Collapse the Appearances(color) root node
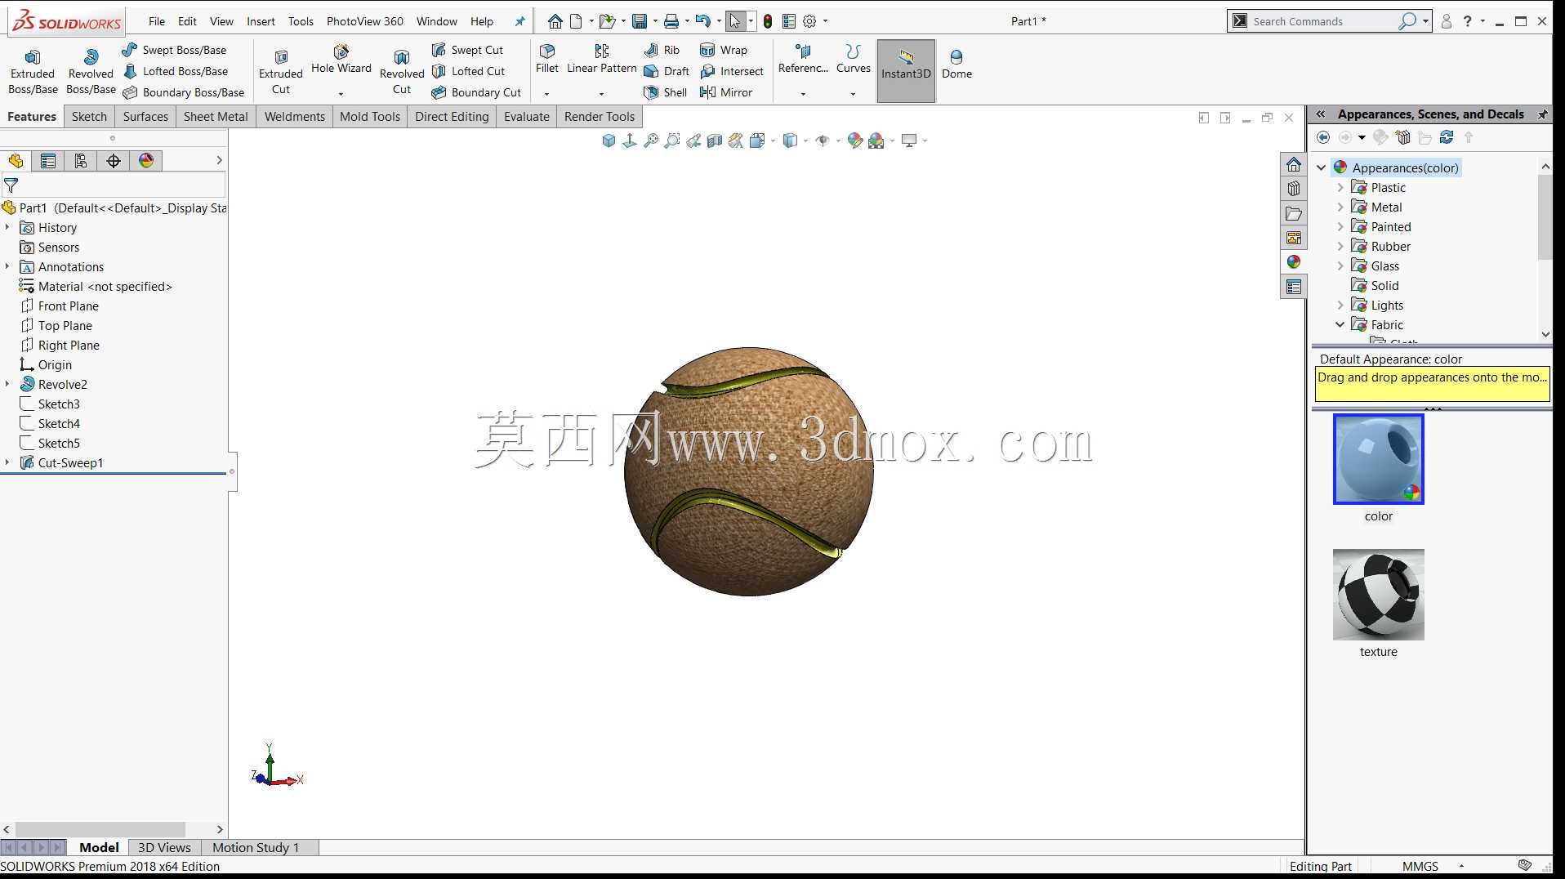1565x879 pixels. coord(1321,167)
